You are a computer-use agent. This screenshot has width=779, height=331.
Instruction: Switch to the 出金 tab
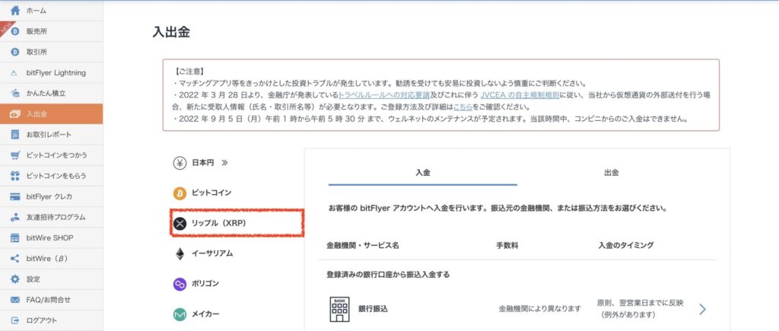tap(612, 173)
